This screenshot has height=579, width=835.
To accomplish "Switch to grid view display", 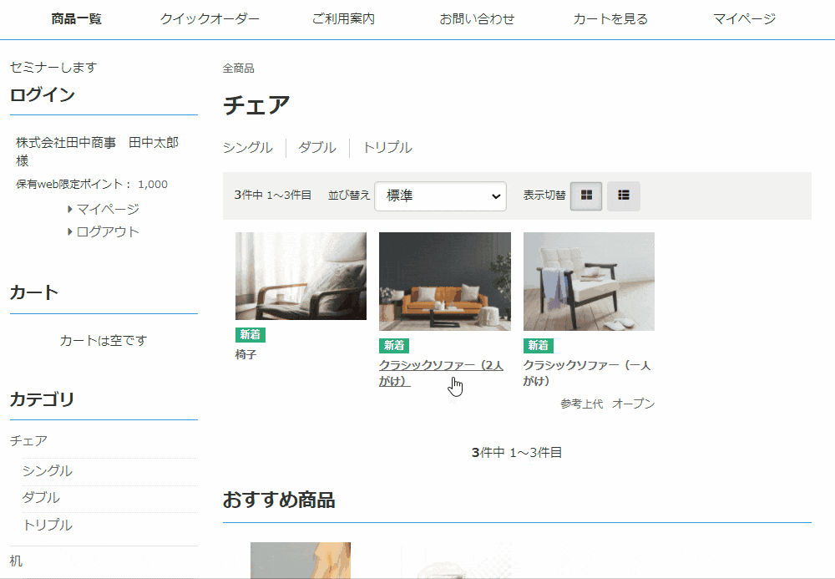I will [586, 196].
